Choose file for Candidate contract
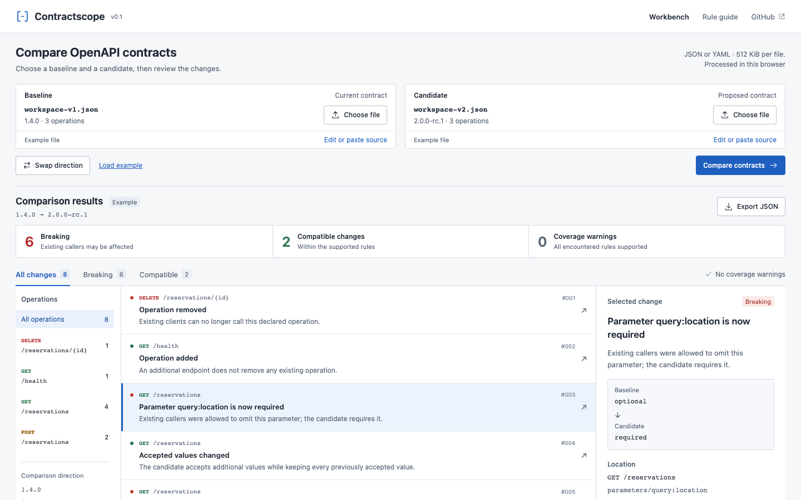Image resolution: width=801 pixels, height=500 pixels. coord(745,115)
